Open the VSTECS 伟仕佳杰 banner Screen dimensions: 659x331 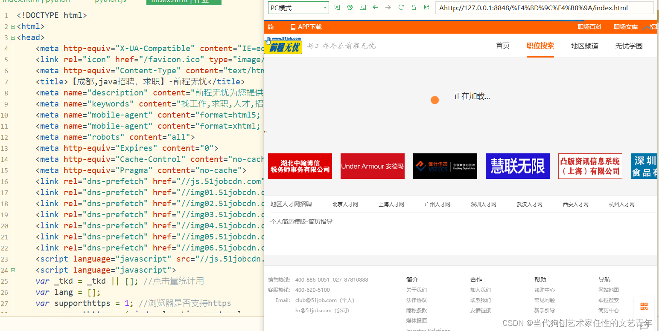coord(445,166)
